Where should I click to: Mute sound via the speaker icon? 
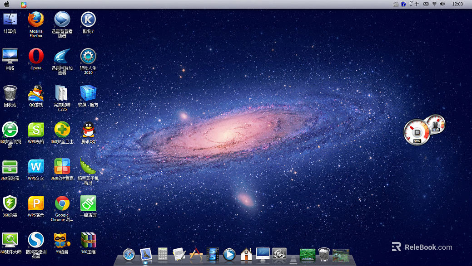[x=442, y=4]
